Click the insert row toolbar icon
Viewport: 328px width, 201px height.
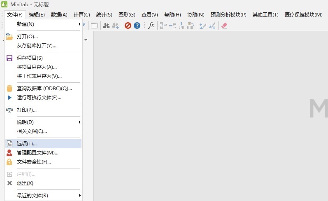[x=172, y=26]
